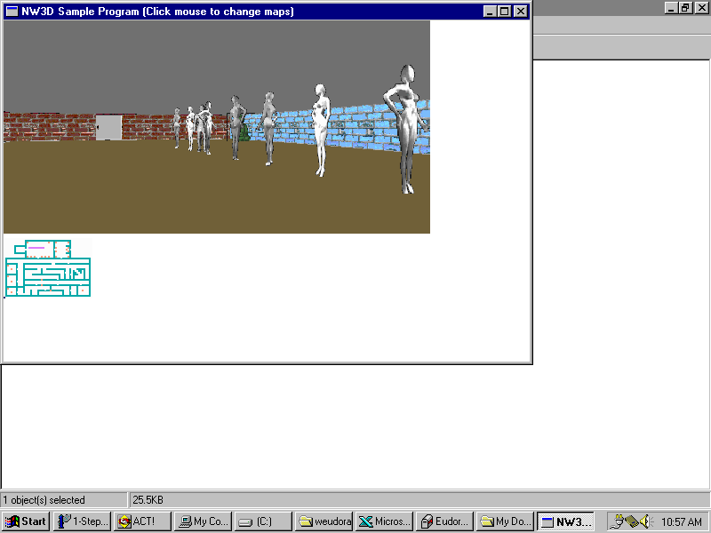
Task: Click the 25.5KB status bar entry
Action: pyautogui.click(x=148, y=500)
